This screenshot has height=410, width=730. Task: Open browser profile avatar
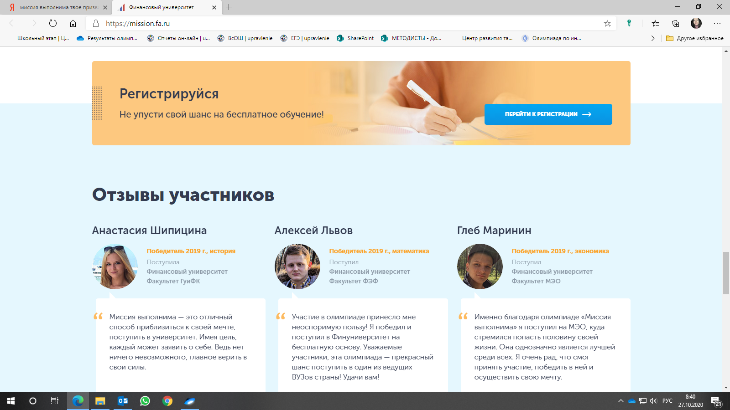(696, 23)
